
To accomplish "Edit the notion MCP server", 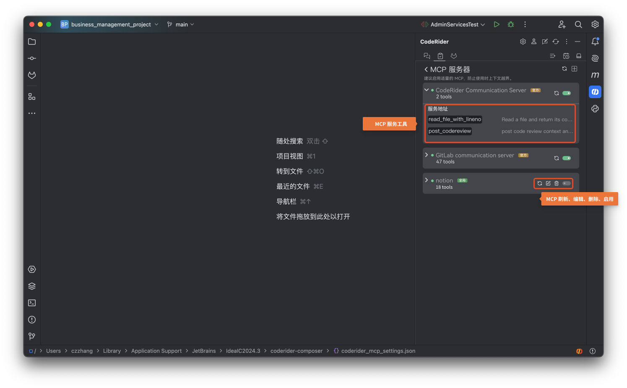I will (548, 183).
